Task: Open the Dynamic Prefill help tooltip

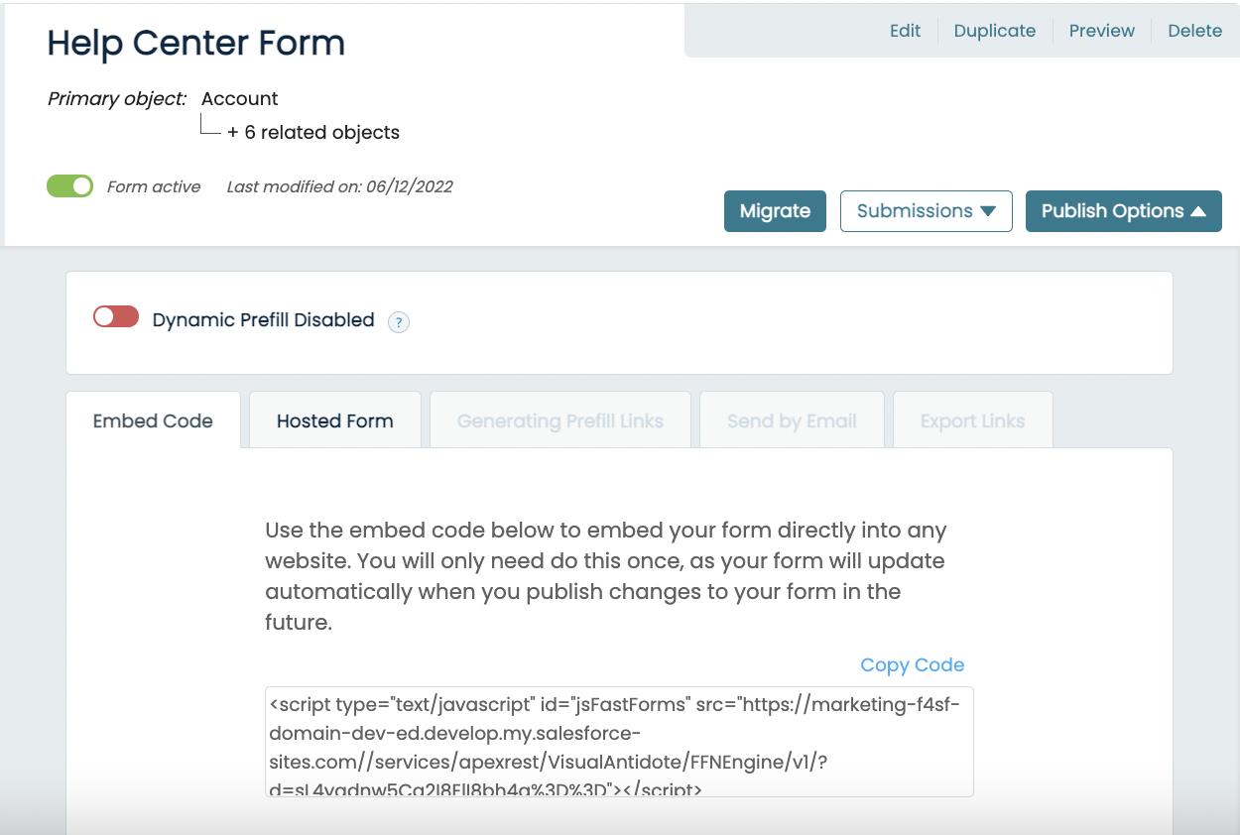Action: coord(399,322)
